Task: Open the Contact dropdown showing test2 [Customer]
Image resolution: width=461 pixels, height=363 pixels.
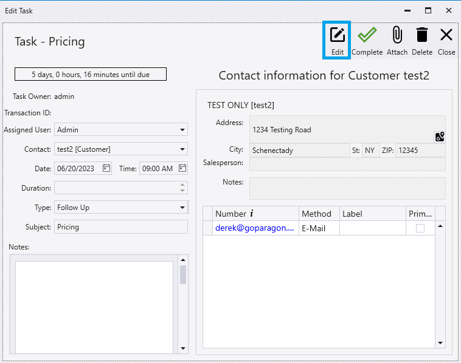Action: pyautogui.click(x=182, y=149)
